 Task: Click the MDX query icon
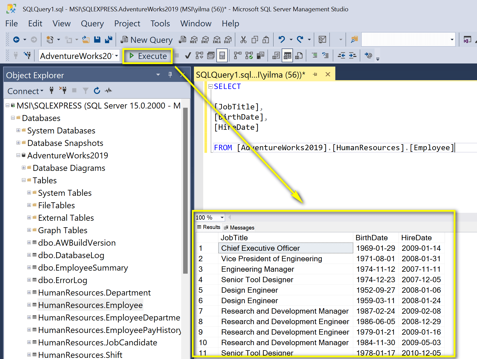click(x=194, y=40)
